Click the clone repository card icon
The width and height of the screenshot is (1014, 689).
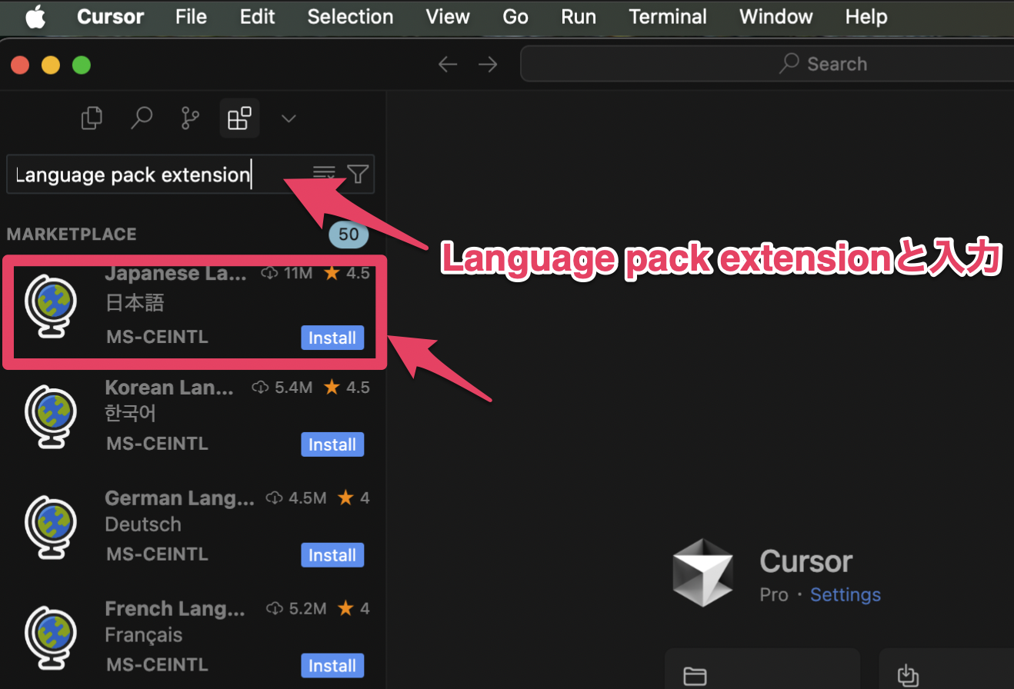[909, 676]
